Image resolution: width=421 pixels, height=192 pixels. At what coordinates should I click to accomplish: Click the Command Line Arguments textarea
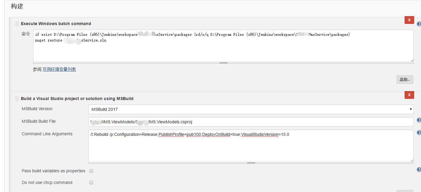click(x=251, y=146)
